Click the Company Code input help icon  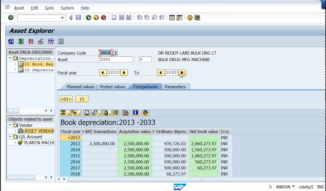click(x=115, y=53)
